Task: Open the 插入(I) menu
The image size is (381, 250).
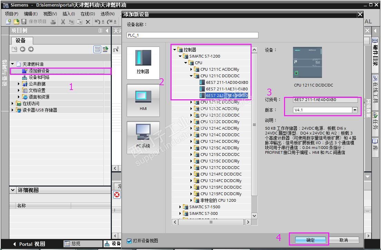Action: point(69,14)
